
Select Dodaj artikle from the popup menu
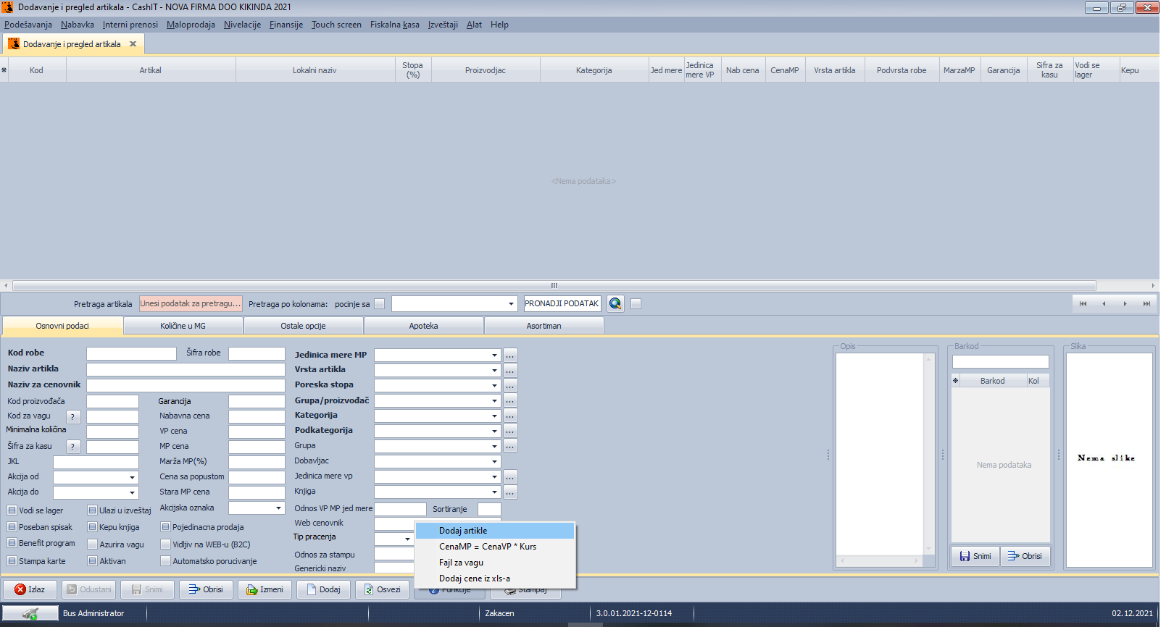coord(495,531)
